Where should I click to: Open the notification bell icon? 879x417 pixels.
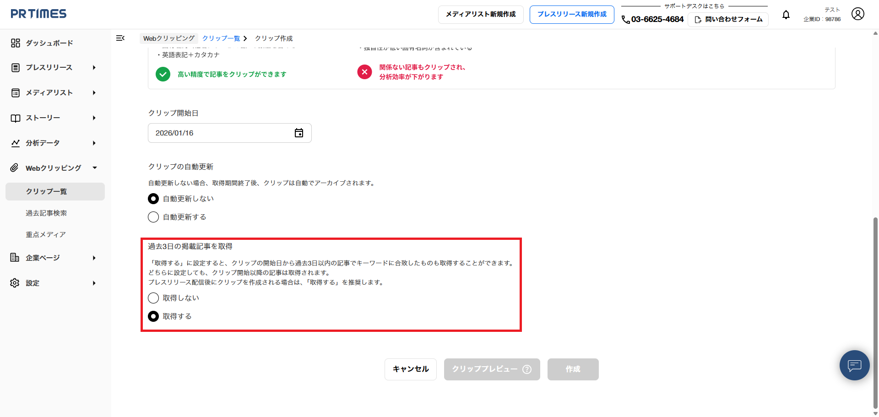click(x=786, y=15)
